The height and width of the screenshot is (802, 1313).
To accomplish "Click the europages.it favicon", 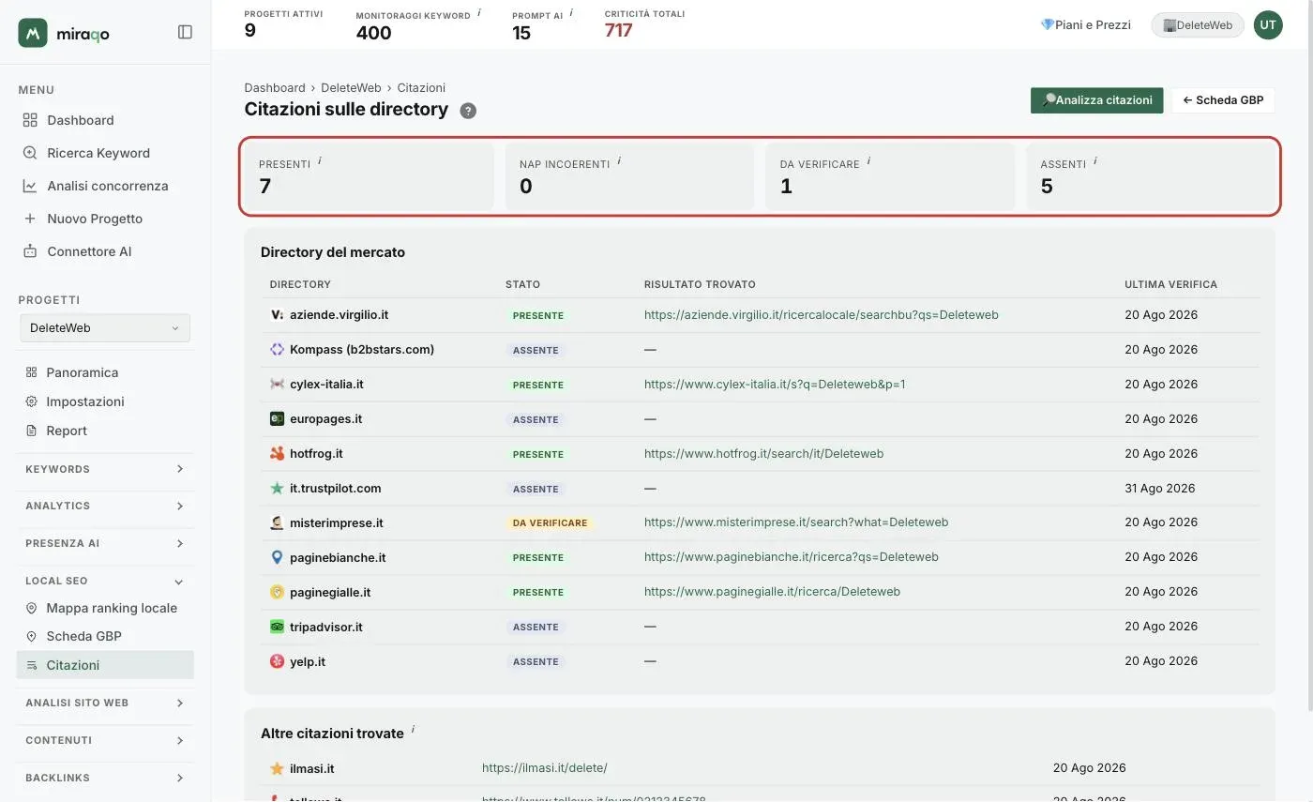I will click(277, 419).
